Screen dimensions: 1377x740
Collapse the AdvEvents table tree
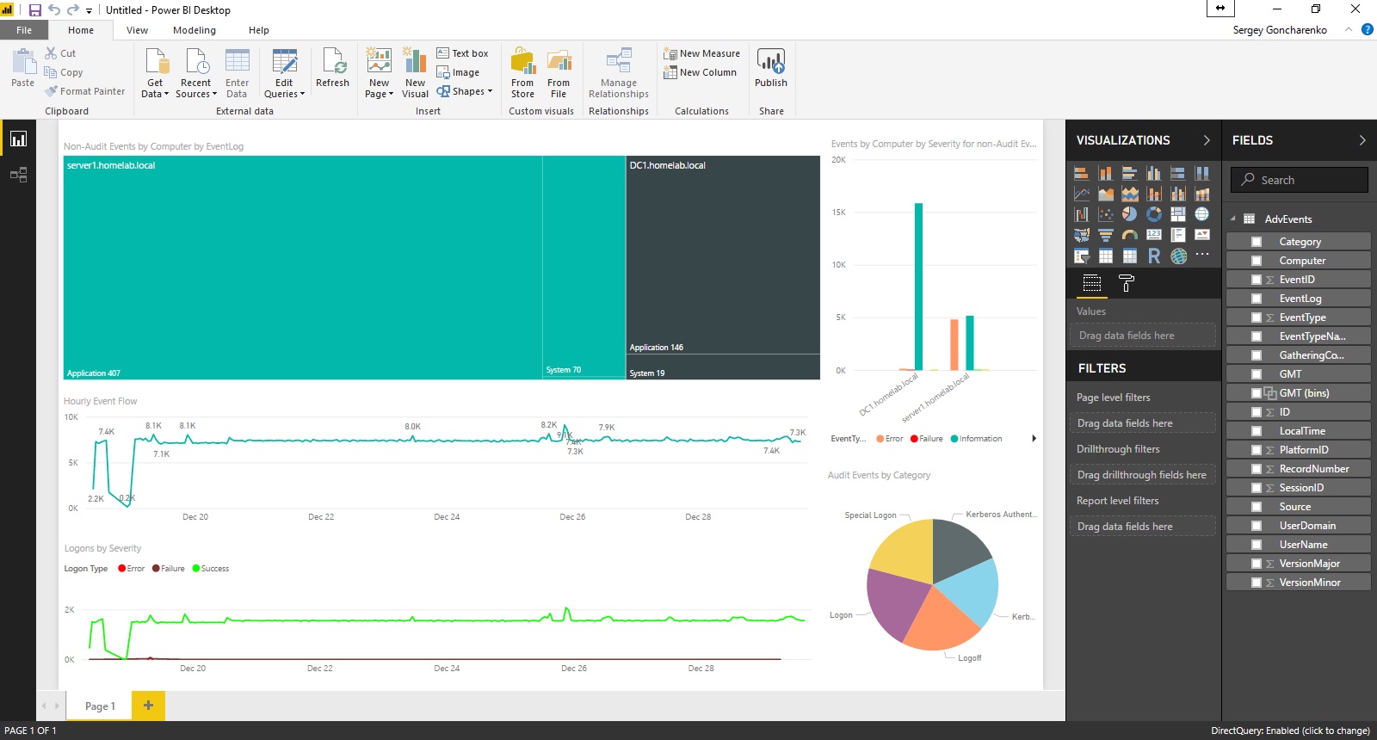click(x=1233, y=219)
